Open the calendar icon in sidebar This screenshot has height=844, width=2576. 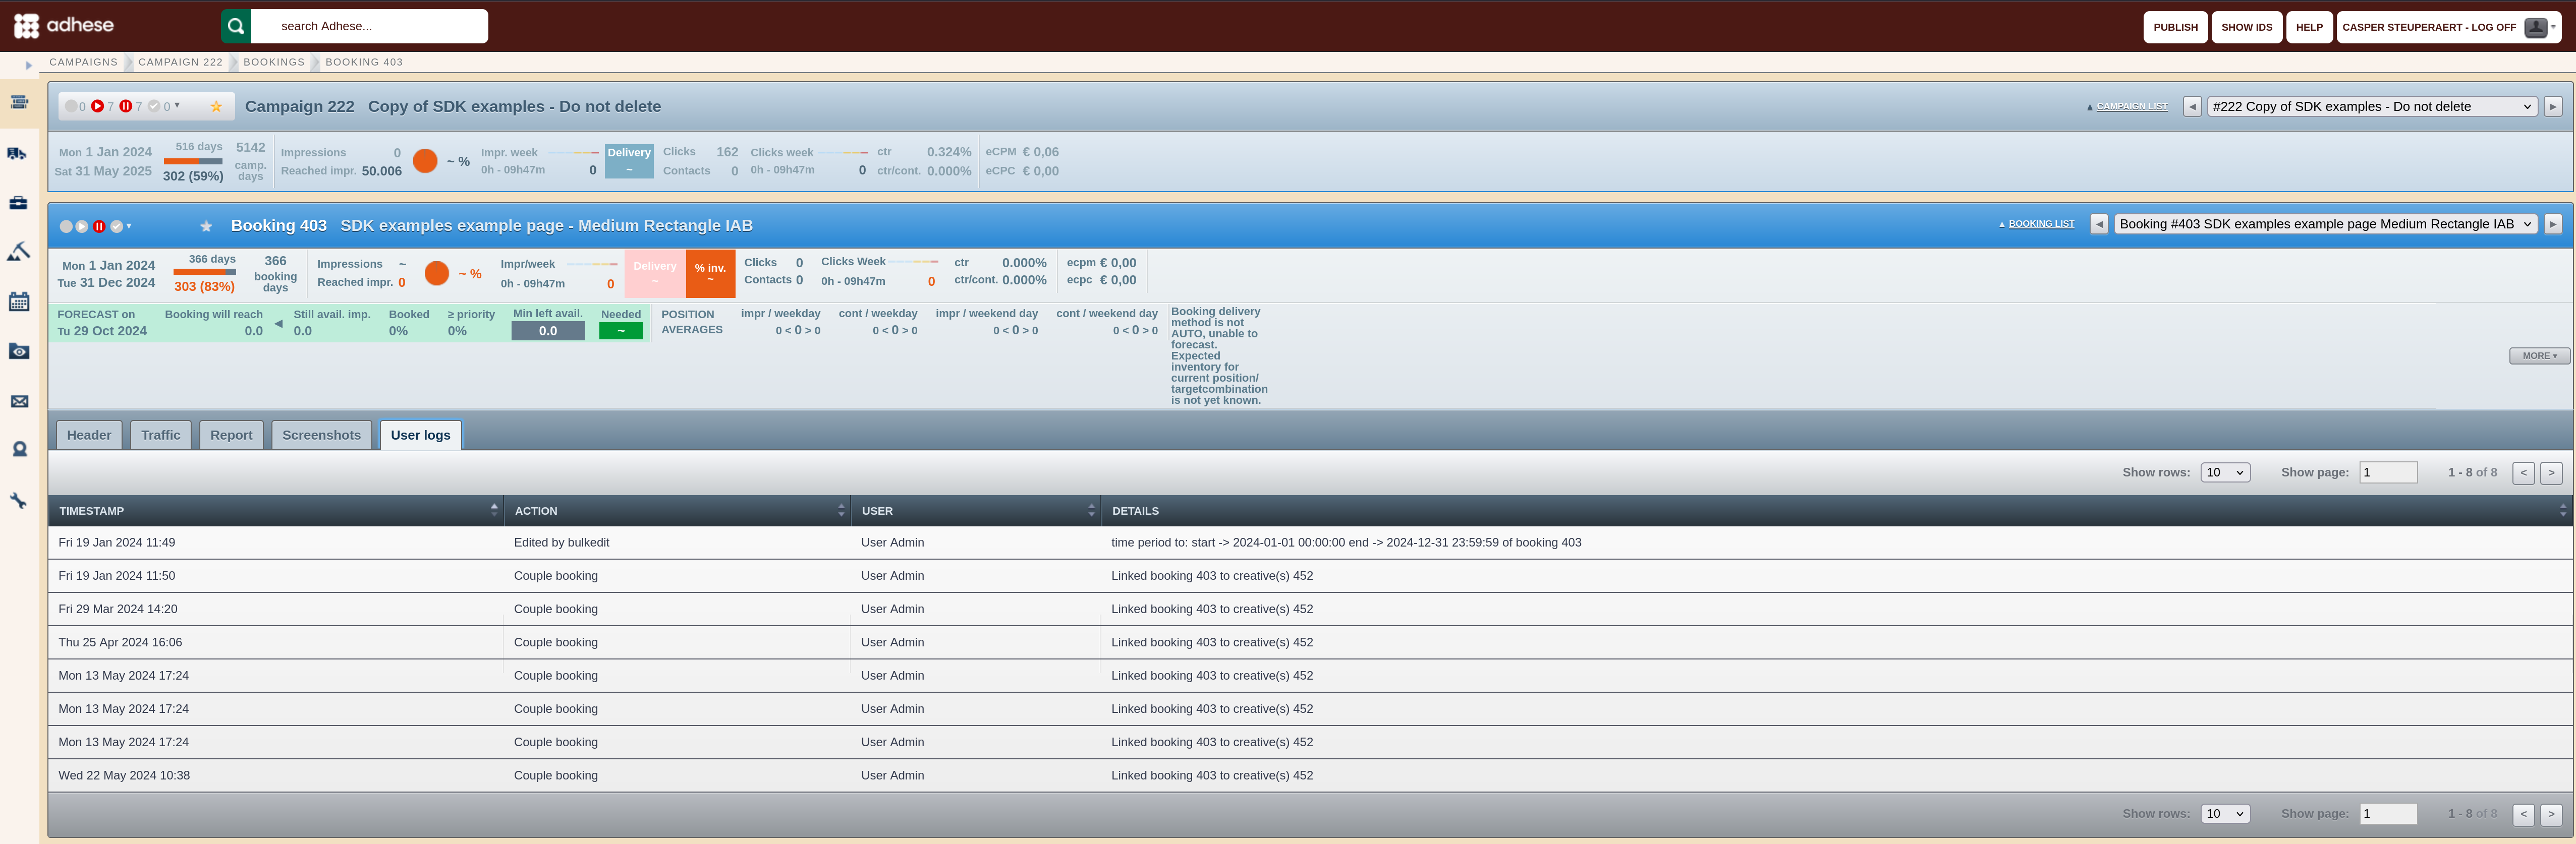[19, 302]
